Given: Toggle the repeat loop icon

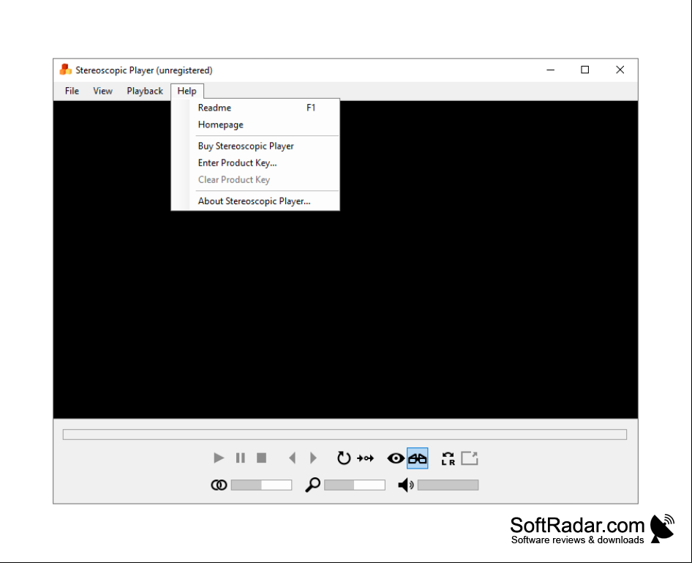Looking at the screenshot, I should click(344, 458).
